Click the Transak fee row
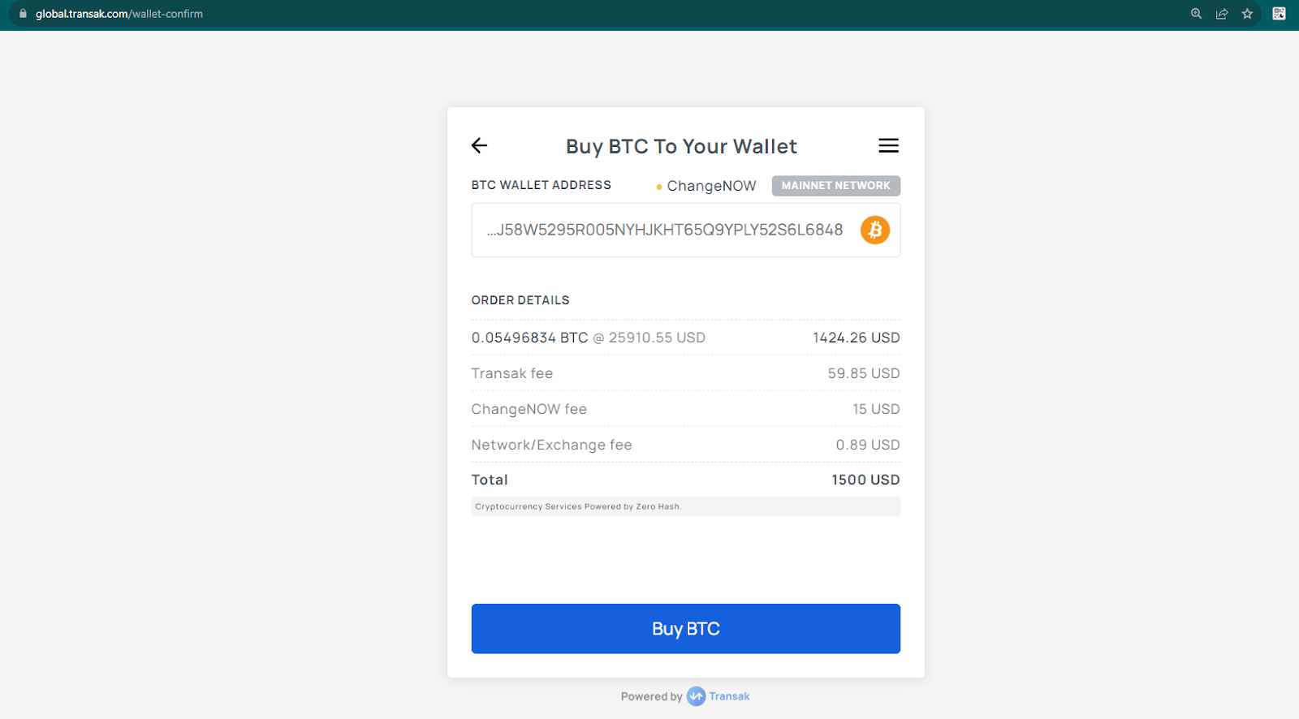The height and width of the screenshot is (719, 1299). [685, 373]
